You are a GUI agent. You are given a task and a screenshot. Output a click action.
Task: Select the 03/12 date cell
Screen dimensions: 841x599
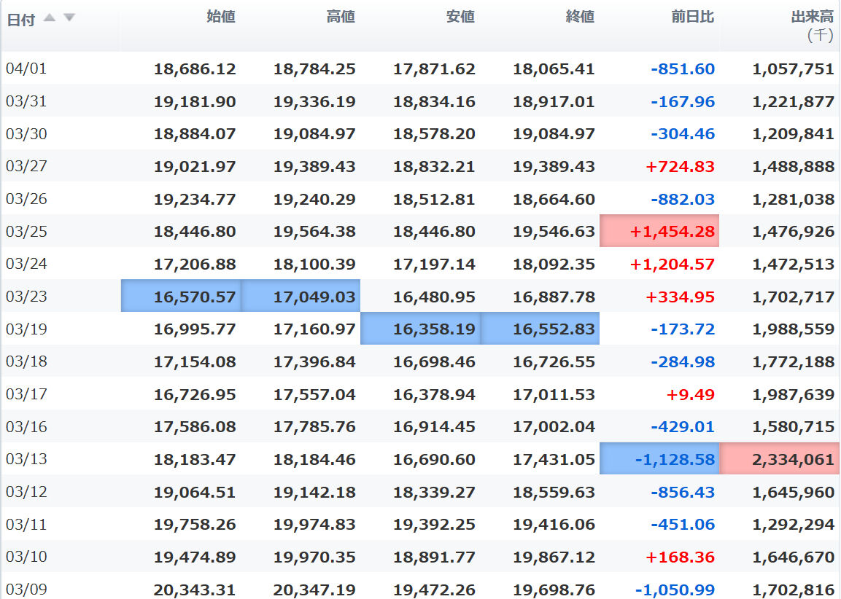click(26, 492)
